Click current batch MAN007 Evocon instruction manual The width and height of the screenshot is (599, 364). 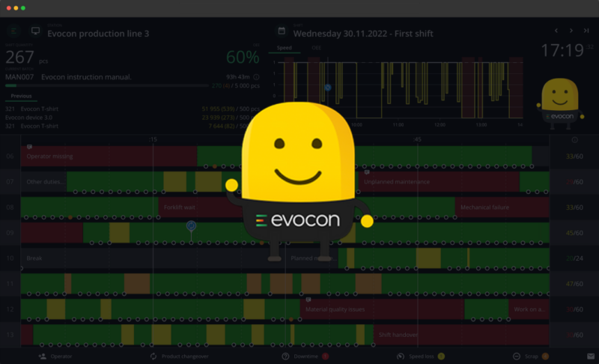tap(68, 77)
